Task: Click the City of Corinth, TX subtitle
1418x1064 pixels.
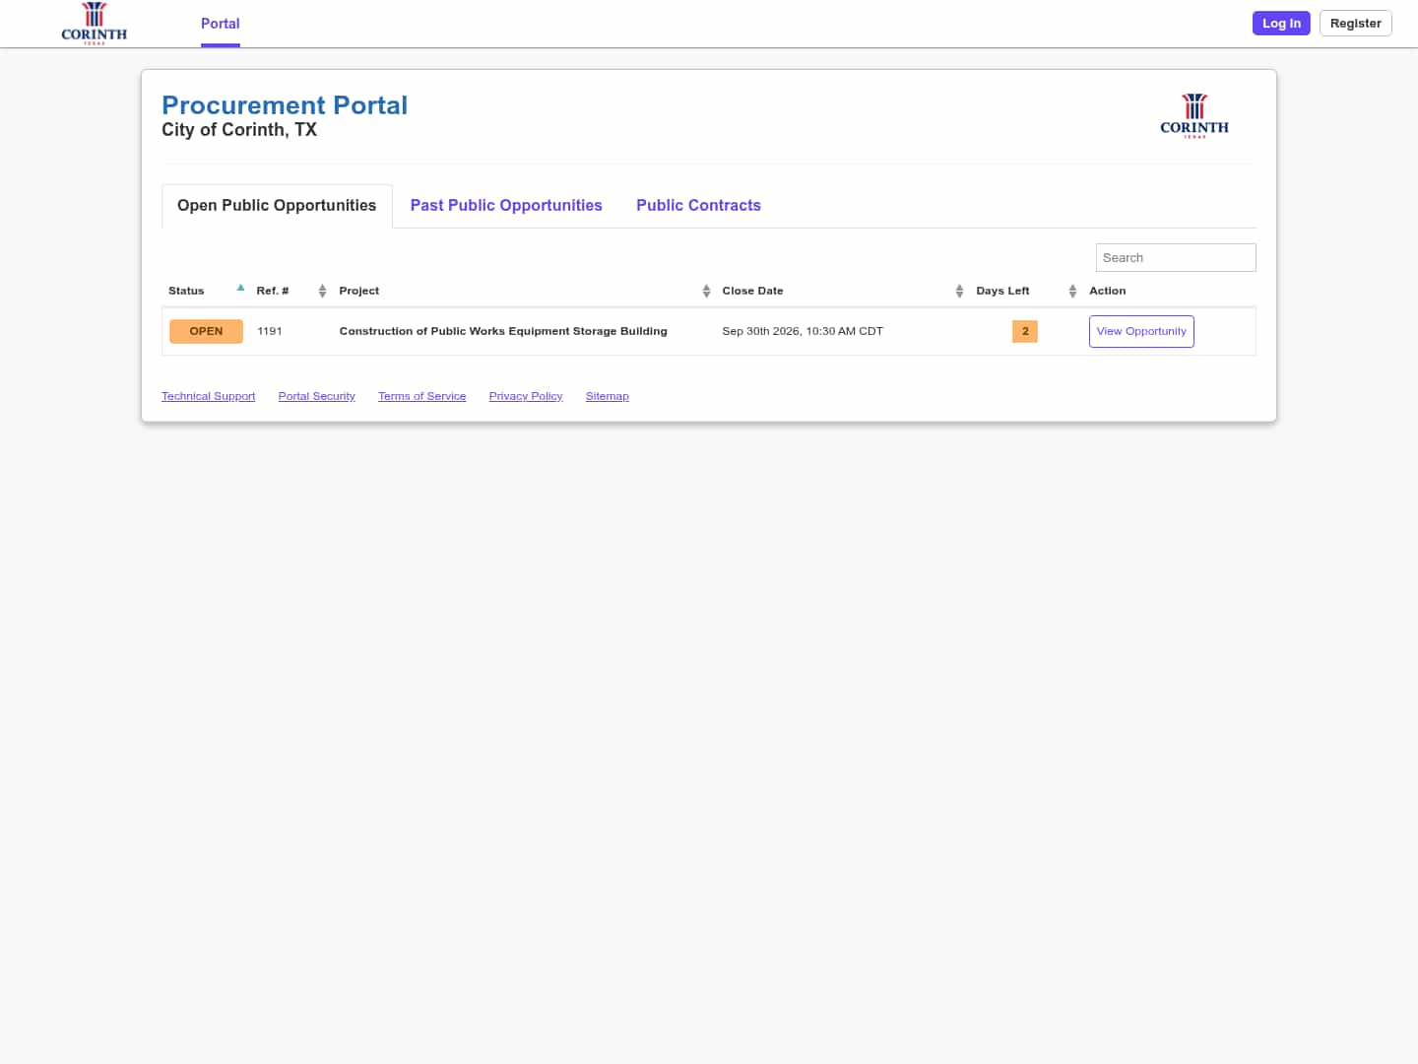Action: [239, 130]
